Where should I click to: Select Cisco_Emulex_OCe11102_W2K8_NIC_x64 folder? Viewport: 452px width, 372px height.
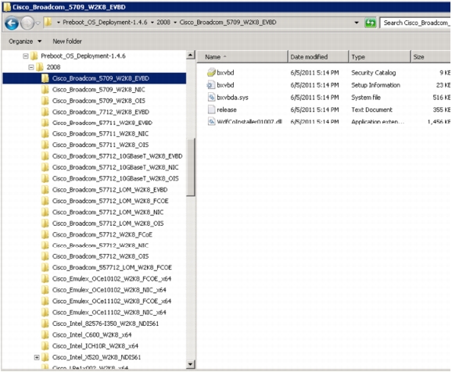tap(109, 313)
